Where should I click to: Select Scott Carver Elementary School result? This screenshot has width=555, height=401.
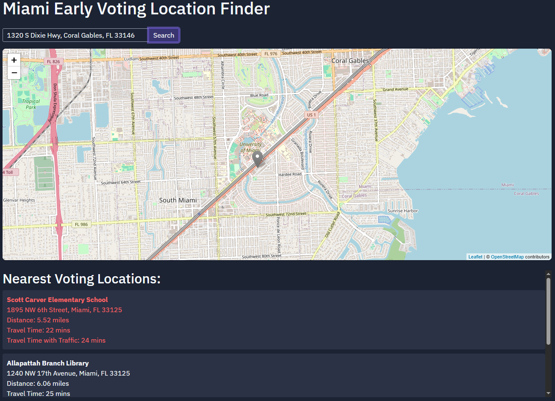tap(57, 300)
